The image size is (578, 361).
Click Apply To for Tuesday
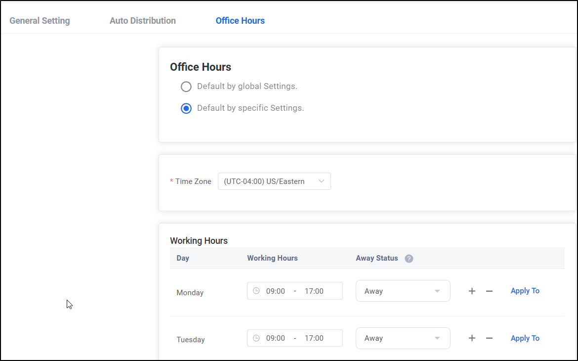[525, 338]
